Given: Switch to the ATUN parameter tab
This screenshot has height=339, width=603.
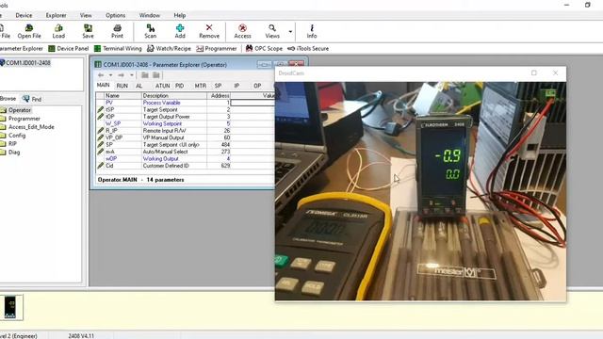Looking at the screenshot, I should tap(162, 86).
